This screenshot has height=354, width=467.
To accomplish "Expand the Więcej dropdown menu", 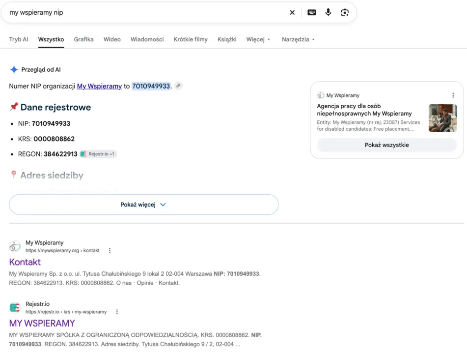I will [258, 39].
